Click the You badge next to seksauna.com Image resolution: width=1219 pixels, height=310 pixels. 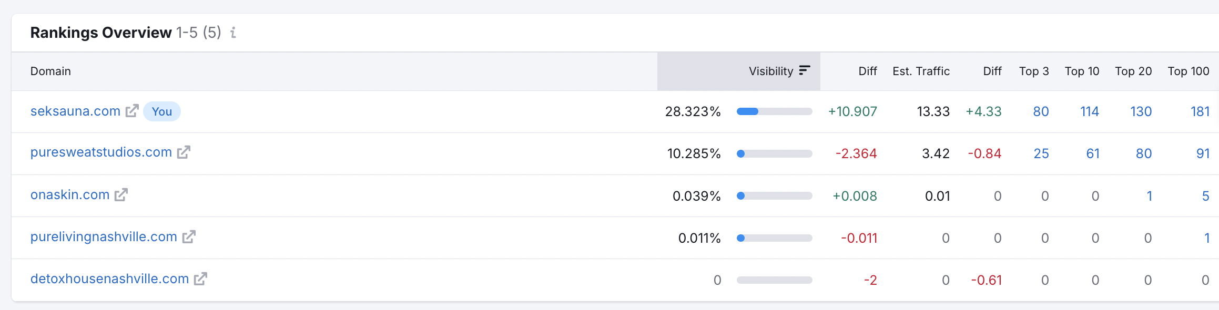pos(162,111)
